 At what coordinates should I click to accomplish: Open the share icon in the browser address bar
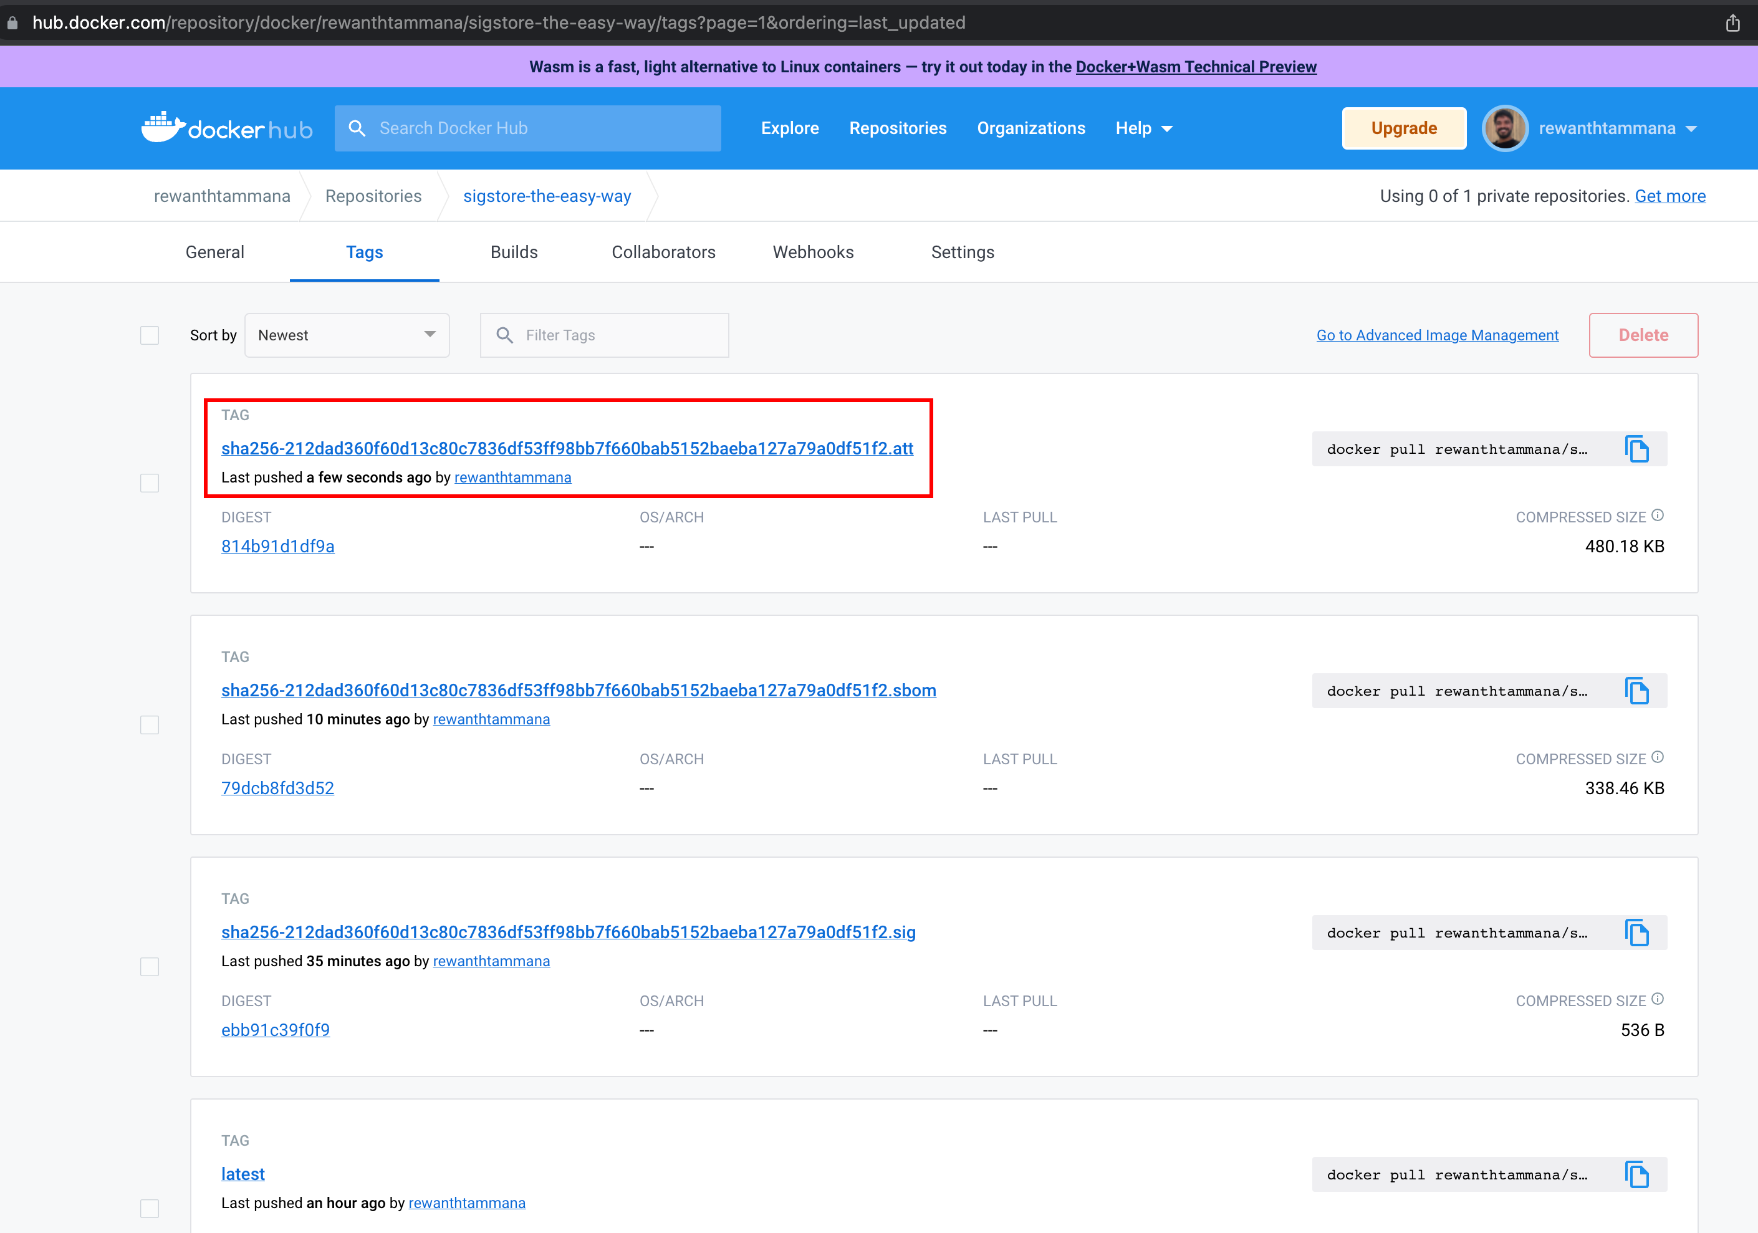point(1732,22)
